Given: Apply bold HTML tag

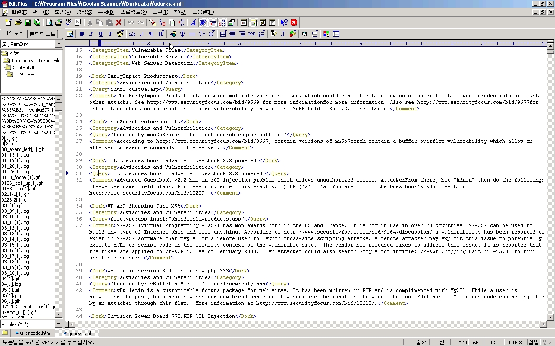Looking at the screenshot, I should (82, 34).
